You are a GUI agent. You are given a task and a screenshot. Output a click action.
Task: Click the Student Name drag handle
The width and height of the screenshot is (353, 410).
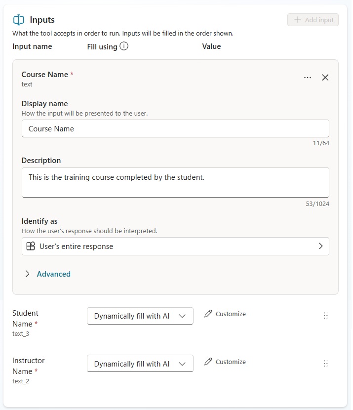point(325,316)
